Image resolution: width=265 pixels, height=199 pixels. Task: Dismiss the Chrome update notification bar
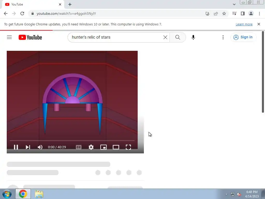click(x=259, y=24)
